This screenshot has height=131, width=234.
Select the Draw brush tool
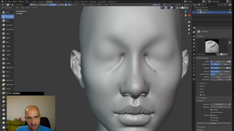click(x=8, y=12)
